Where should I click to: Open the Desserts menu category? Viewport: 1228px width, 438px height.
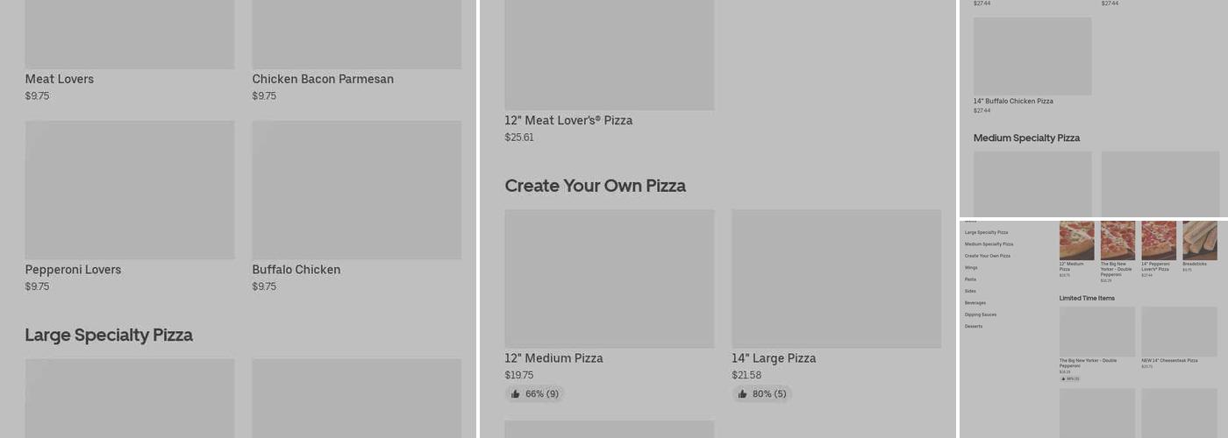point(974,326)
